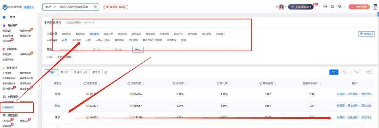Select 内衣裤袜 first-level category
The image size is (379, 128).
(x=77, y=40)
